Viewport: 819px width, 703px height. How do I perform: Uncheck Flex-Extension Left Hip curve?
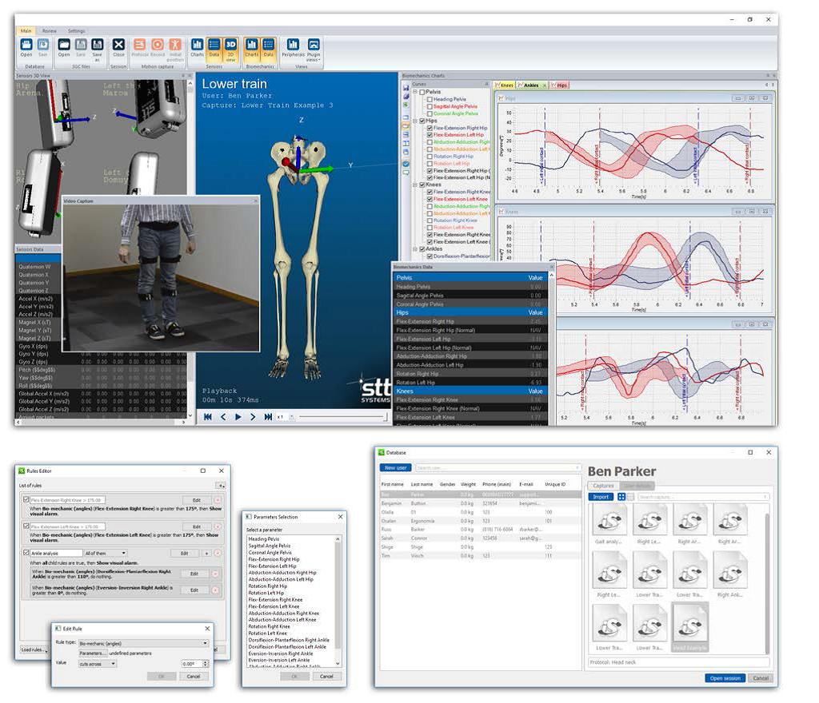pyautogui.click(x=429, y=134)
